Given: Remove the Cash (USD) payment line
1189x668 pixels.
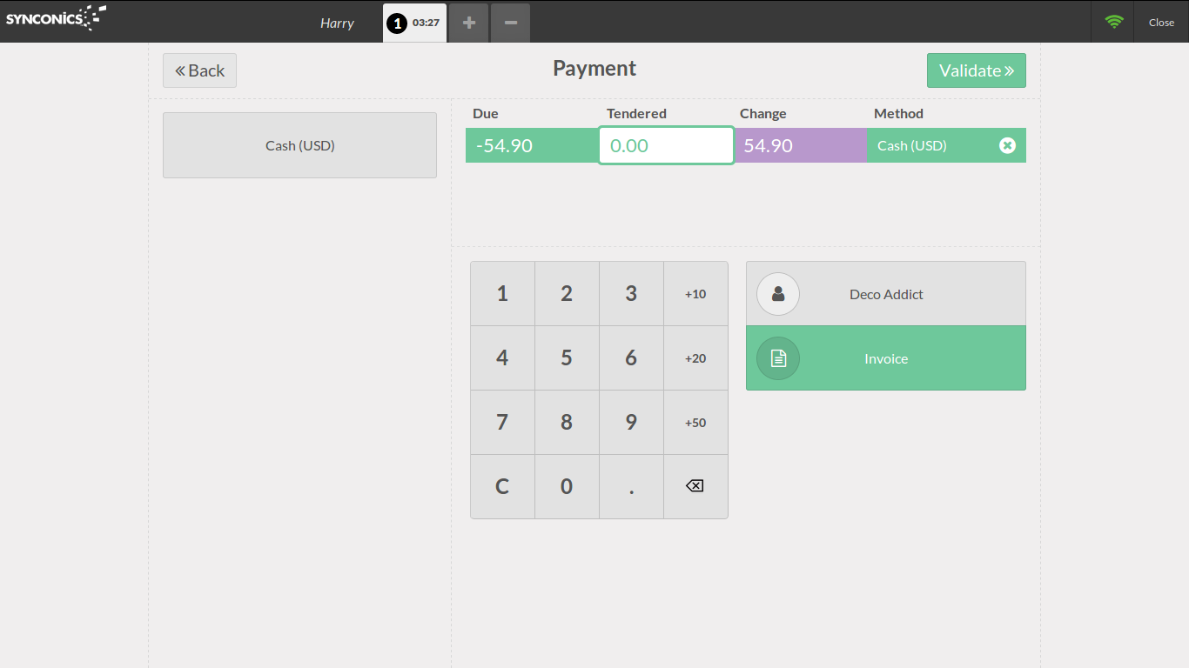Looking at the screenshot, I should tap(1007, 145).
